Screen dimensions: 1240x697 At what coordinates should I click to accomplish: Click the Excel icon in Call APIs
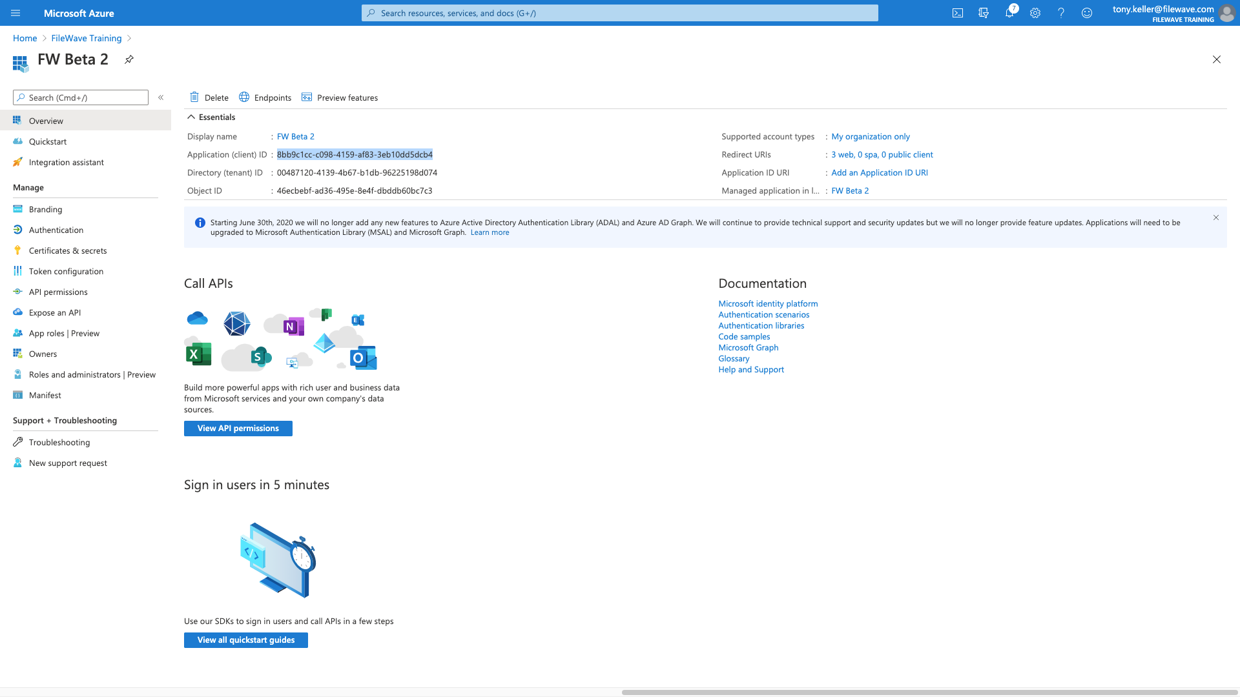(199, 354)
